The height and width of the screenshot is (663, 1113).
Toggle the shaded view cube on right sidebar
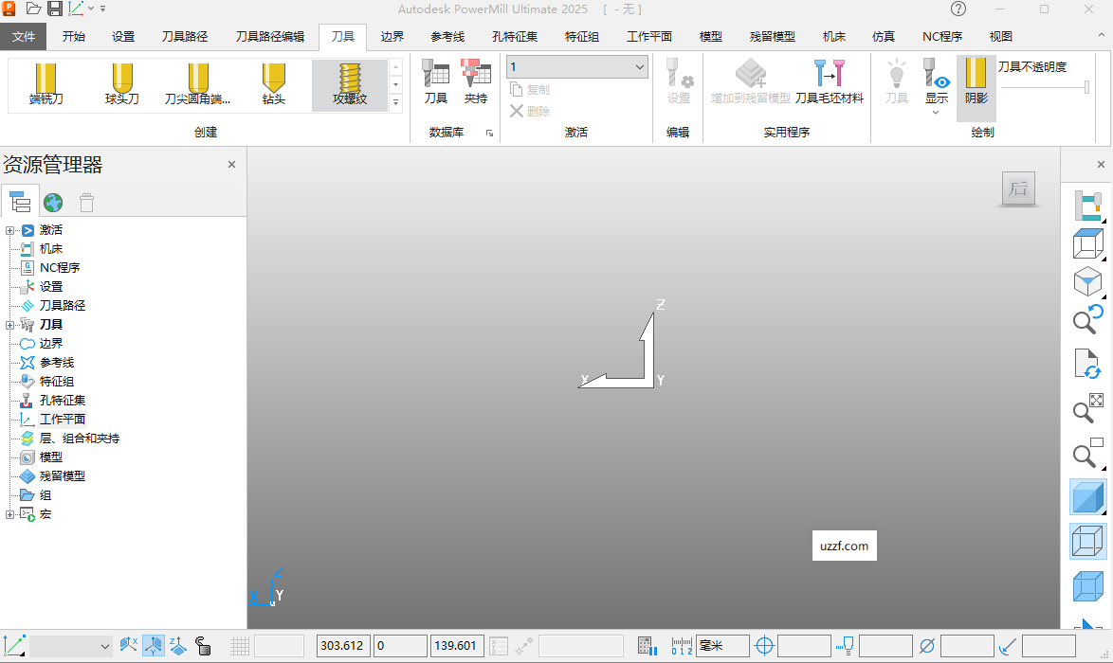tap(1087, 496)
